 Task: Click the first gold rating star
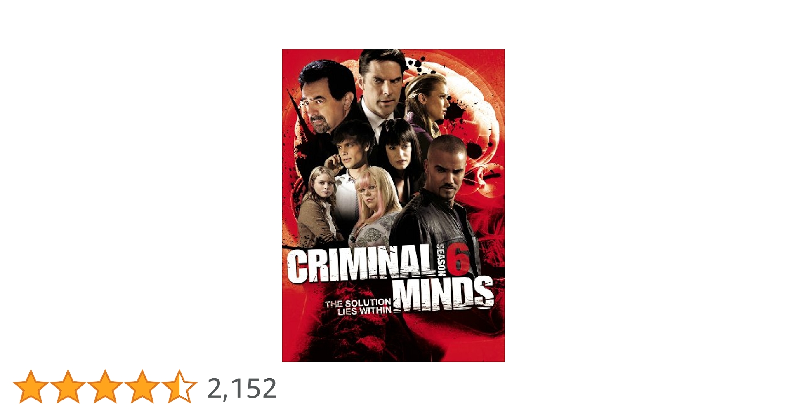(x=31, y=386)
